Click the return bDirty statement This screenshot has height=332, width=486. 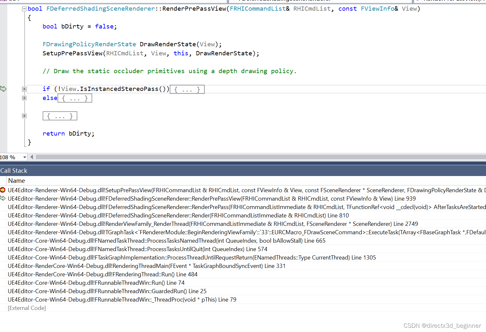tap(69, 134)
